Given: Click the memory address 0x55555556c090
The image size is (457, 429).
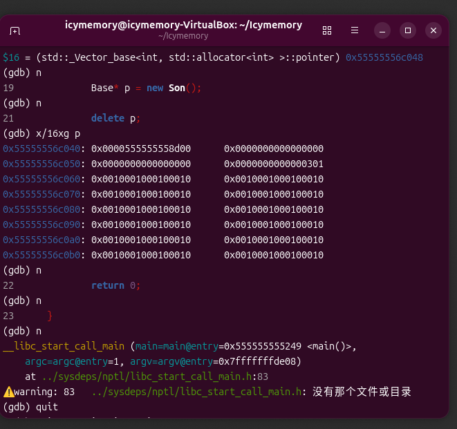Looking at the screenshot, I should click(41, 225).
